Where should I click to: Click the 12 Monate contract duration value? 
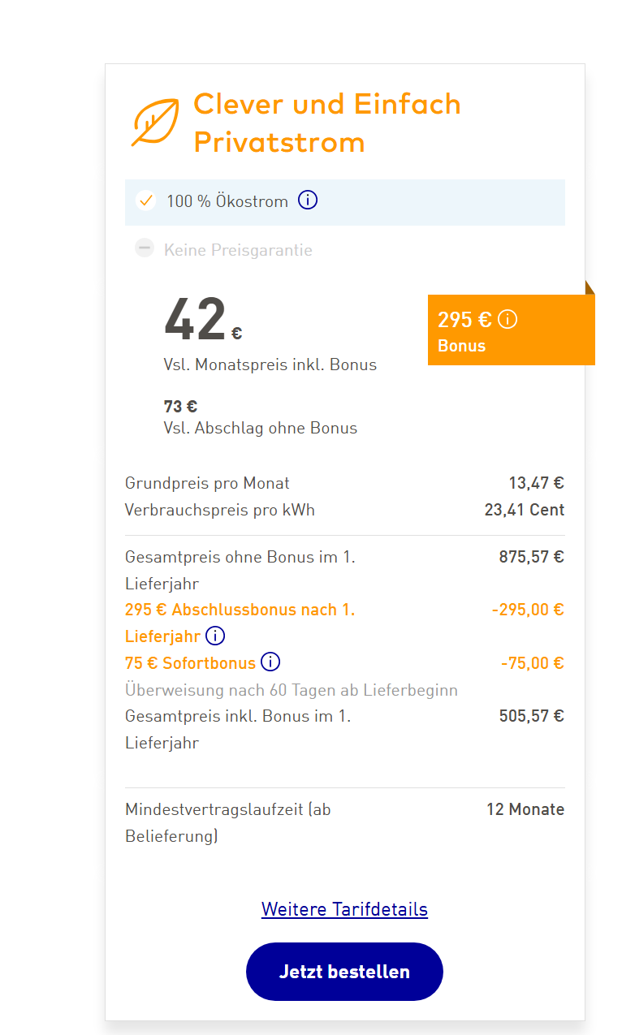tap(525, 809)
